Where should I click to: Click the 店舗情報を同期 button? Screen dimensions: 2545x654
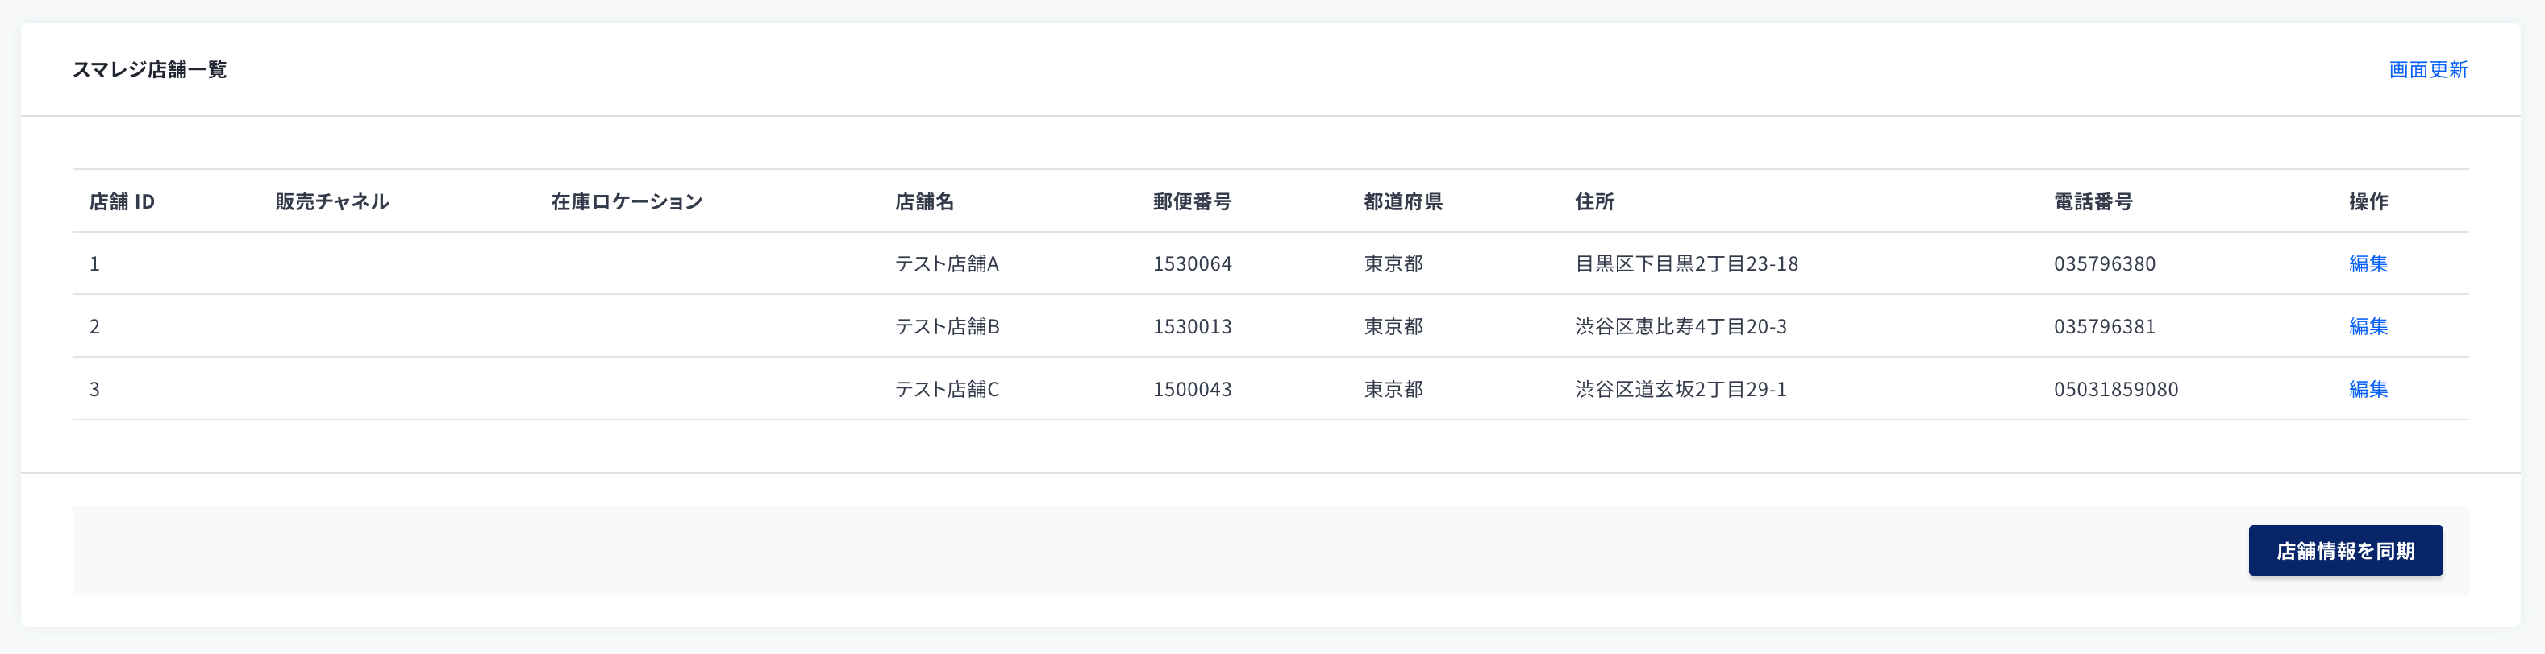(x=2344, y=550)
